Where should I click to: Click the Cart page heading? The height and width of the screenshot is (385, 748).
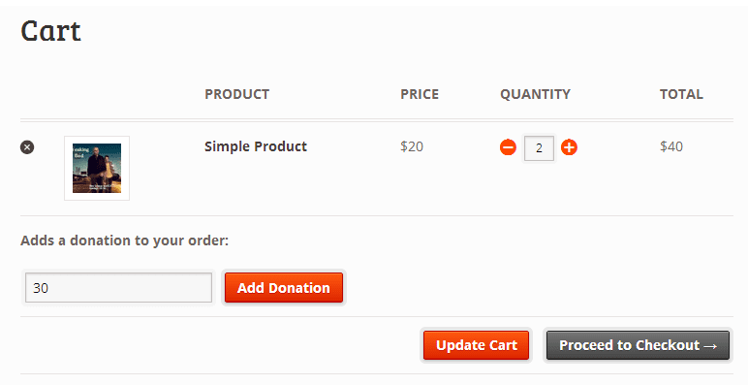click(50, 31)
